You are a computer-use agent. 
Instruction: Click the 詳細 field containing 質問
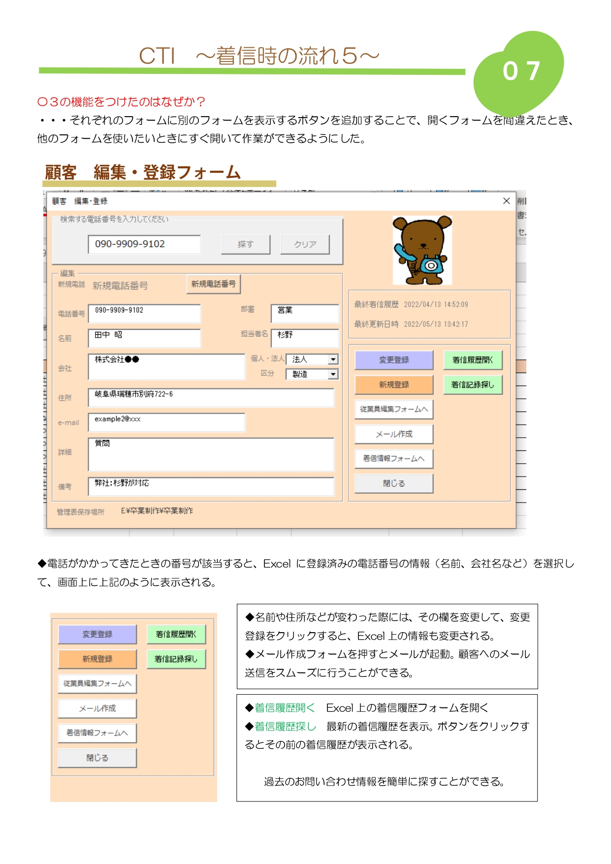[211, 454]
